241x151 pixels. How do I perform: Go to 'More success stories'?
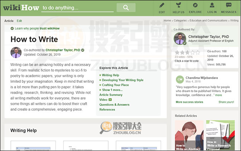[189, 102]
